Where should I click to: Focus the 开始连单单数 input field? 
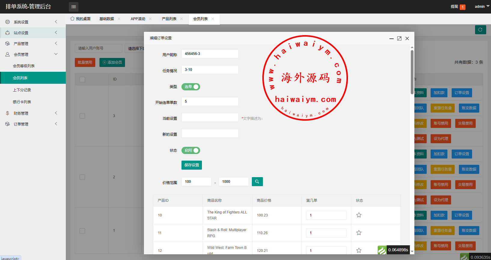[x=210, y=101]
